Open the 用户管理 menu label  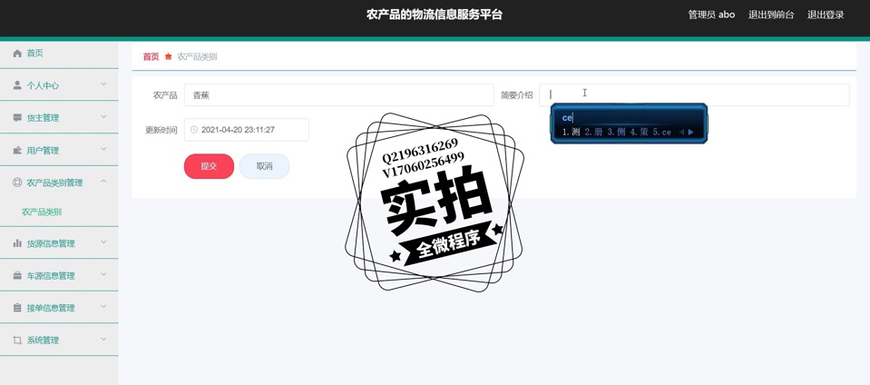pyautogui.click(x=43, y=151)
